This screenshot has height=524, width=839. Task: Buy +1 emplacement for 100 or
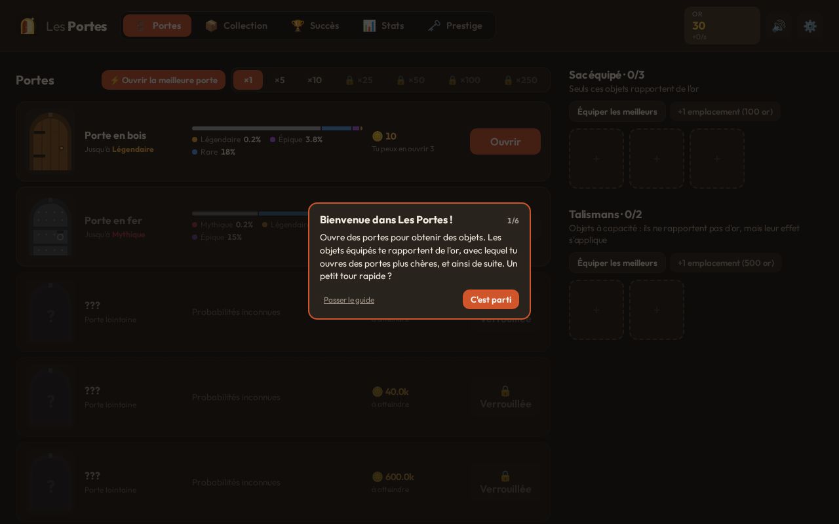coord(725,111)
